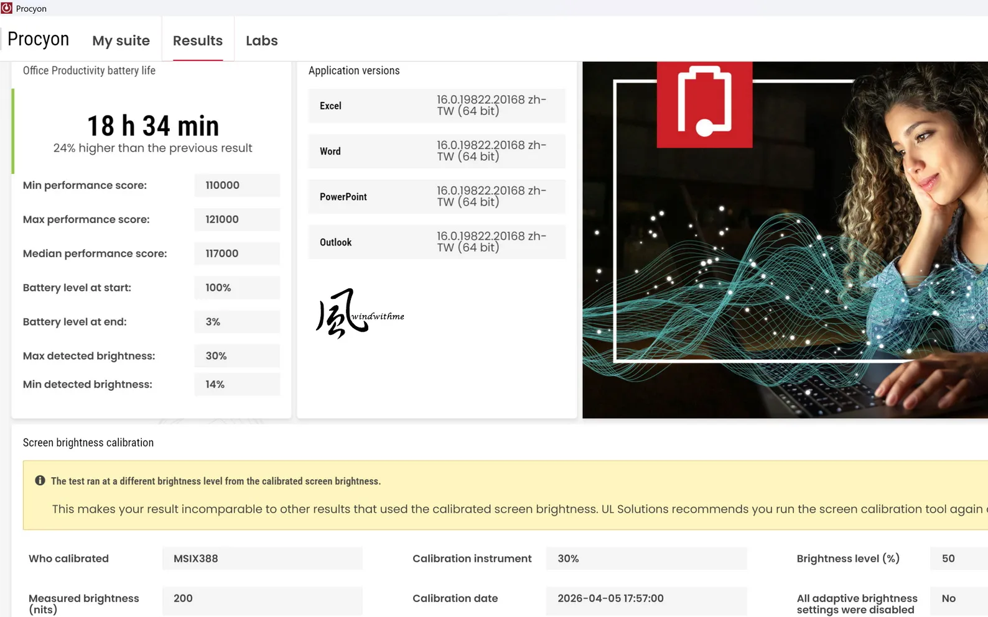Click the Median performance score value 117000
This screenshot has height=617, width=988.
pyautogui.click(x=237, y=254)
